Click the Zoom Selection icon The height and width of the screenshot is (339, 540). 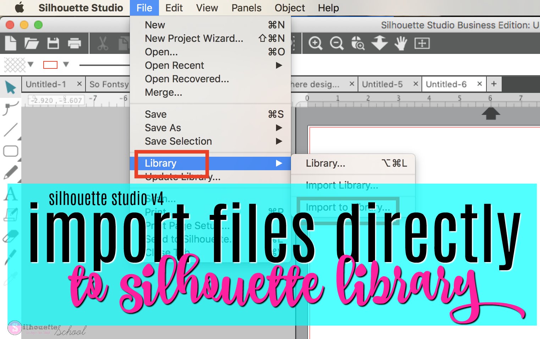point(358,43)
